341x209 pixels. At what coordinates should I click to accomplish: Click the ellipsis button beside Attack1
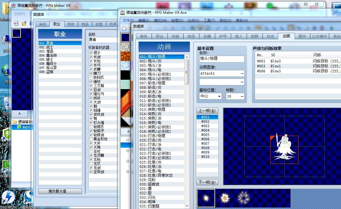point(242,74)
